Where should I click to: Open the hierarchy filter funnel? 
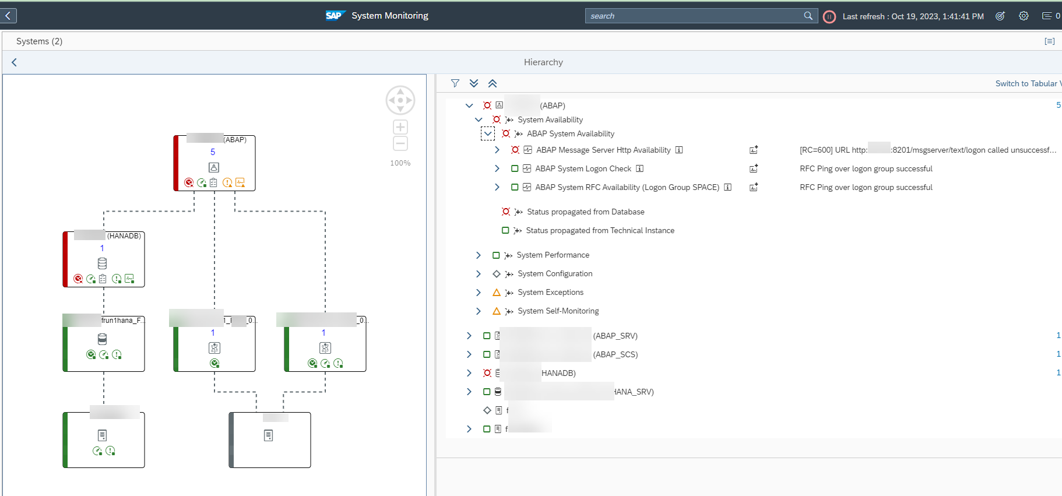point(455,83)
